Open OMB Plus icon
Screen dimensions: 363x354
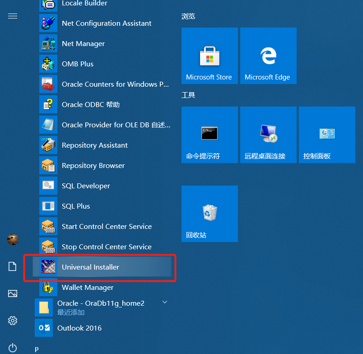48,64
